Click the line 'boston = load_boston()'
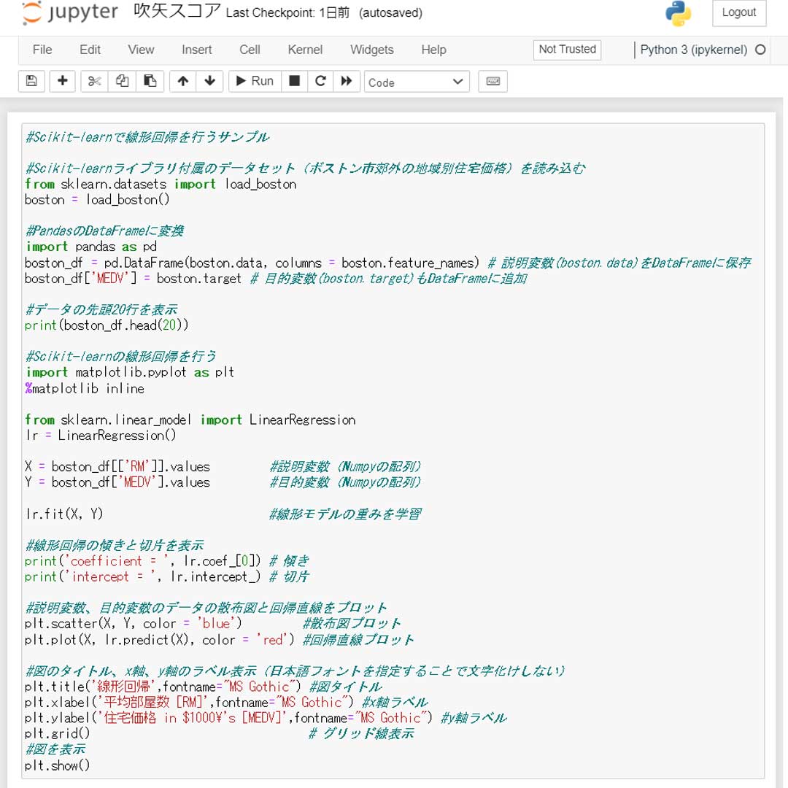This screenshot has height=788, width=788. (x=97, y=200)
